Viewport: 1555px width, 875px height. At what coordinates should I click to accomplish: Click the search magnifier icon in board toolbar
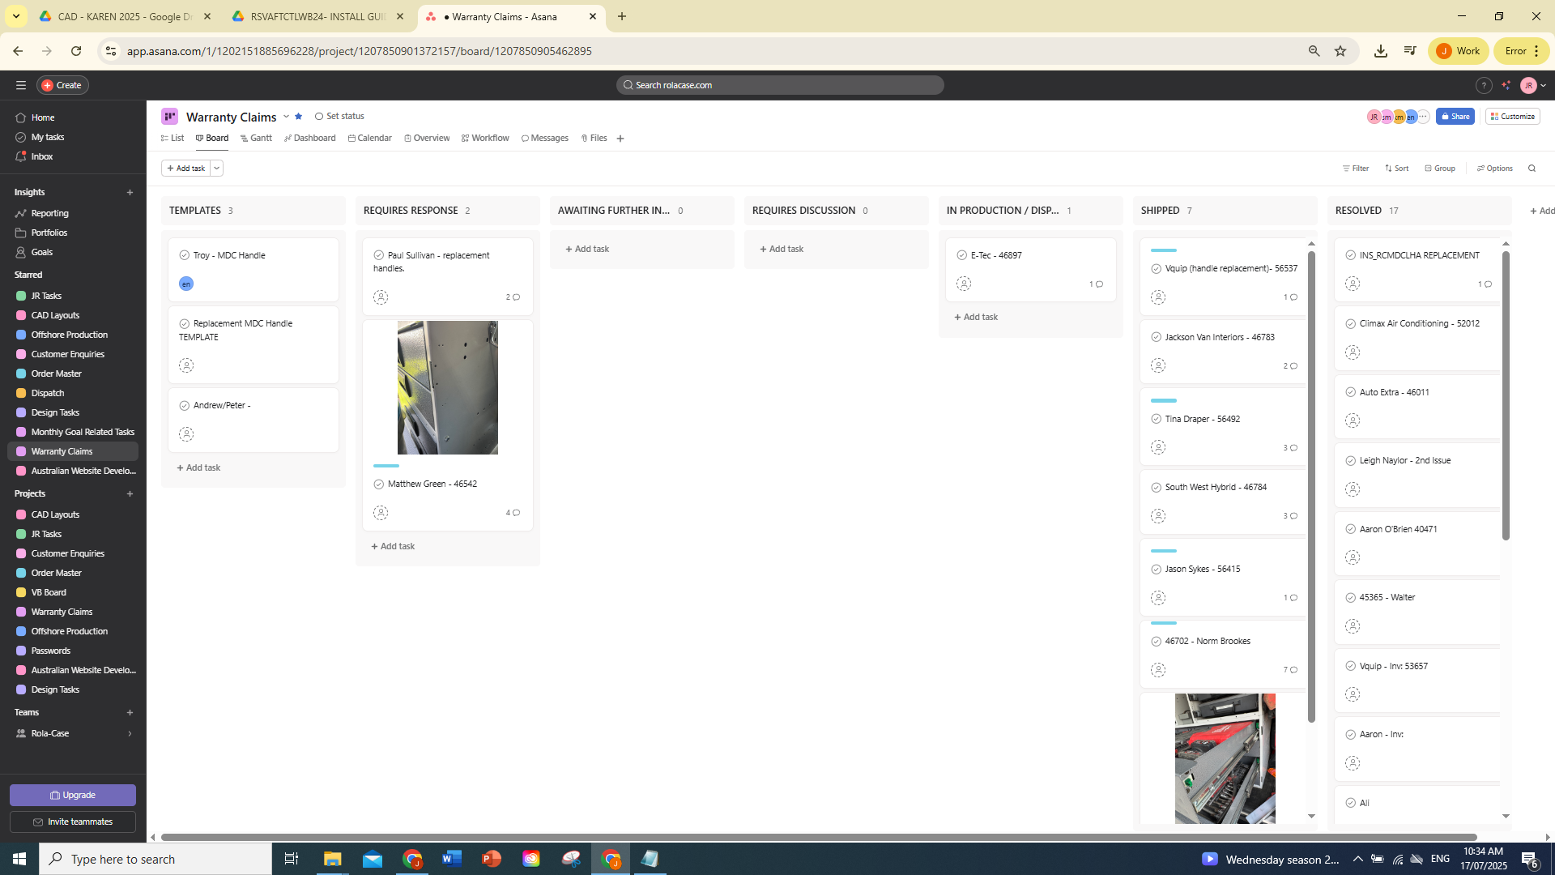coord(1532,169)
